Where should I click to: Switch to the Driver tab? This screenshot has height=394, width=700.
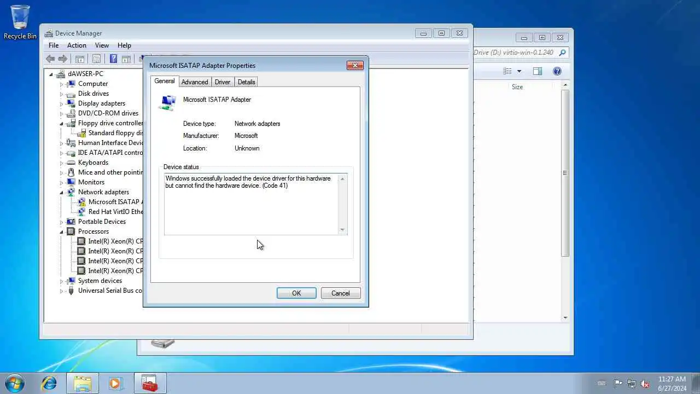click(223, 82)
